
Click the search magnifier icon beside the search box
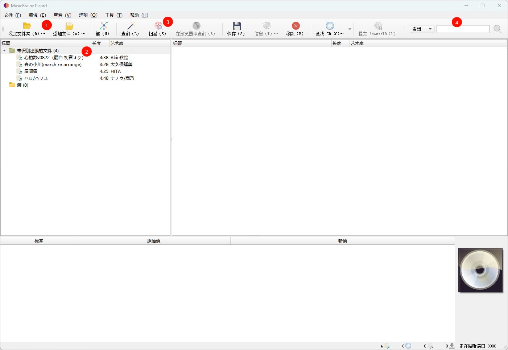click(497, 29)
